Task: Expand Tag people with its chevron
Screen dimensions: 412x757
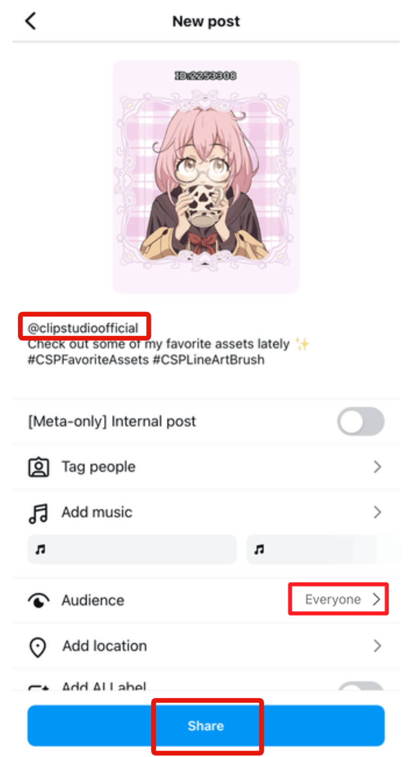Action: pyautogui.click(x=377, y=467)
